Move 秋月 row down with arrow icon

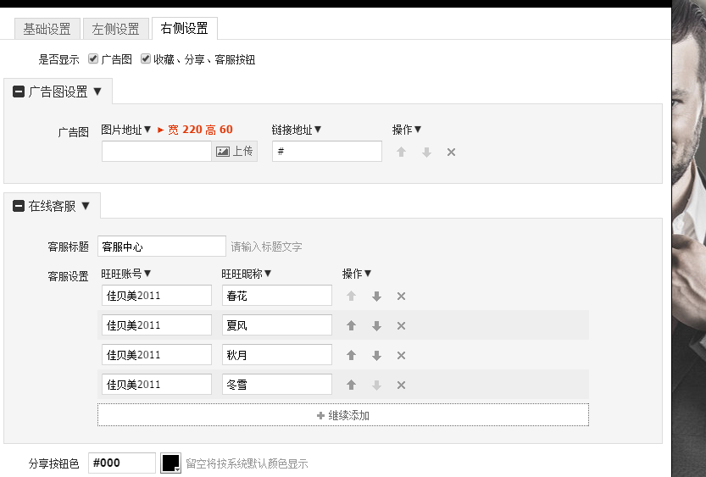pyautogui.click(x=376, y=356)
